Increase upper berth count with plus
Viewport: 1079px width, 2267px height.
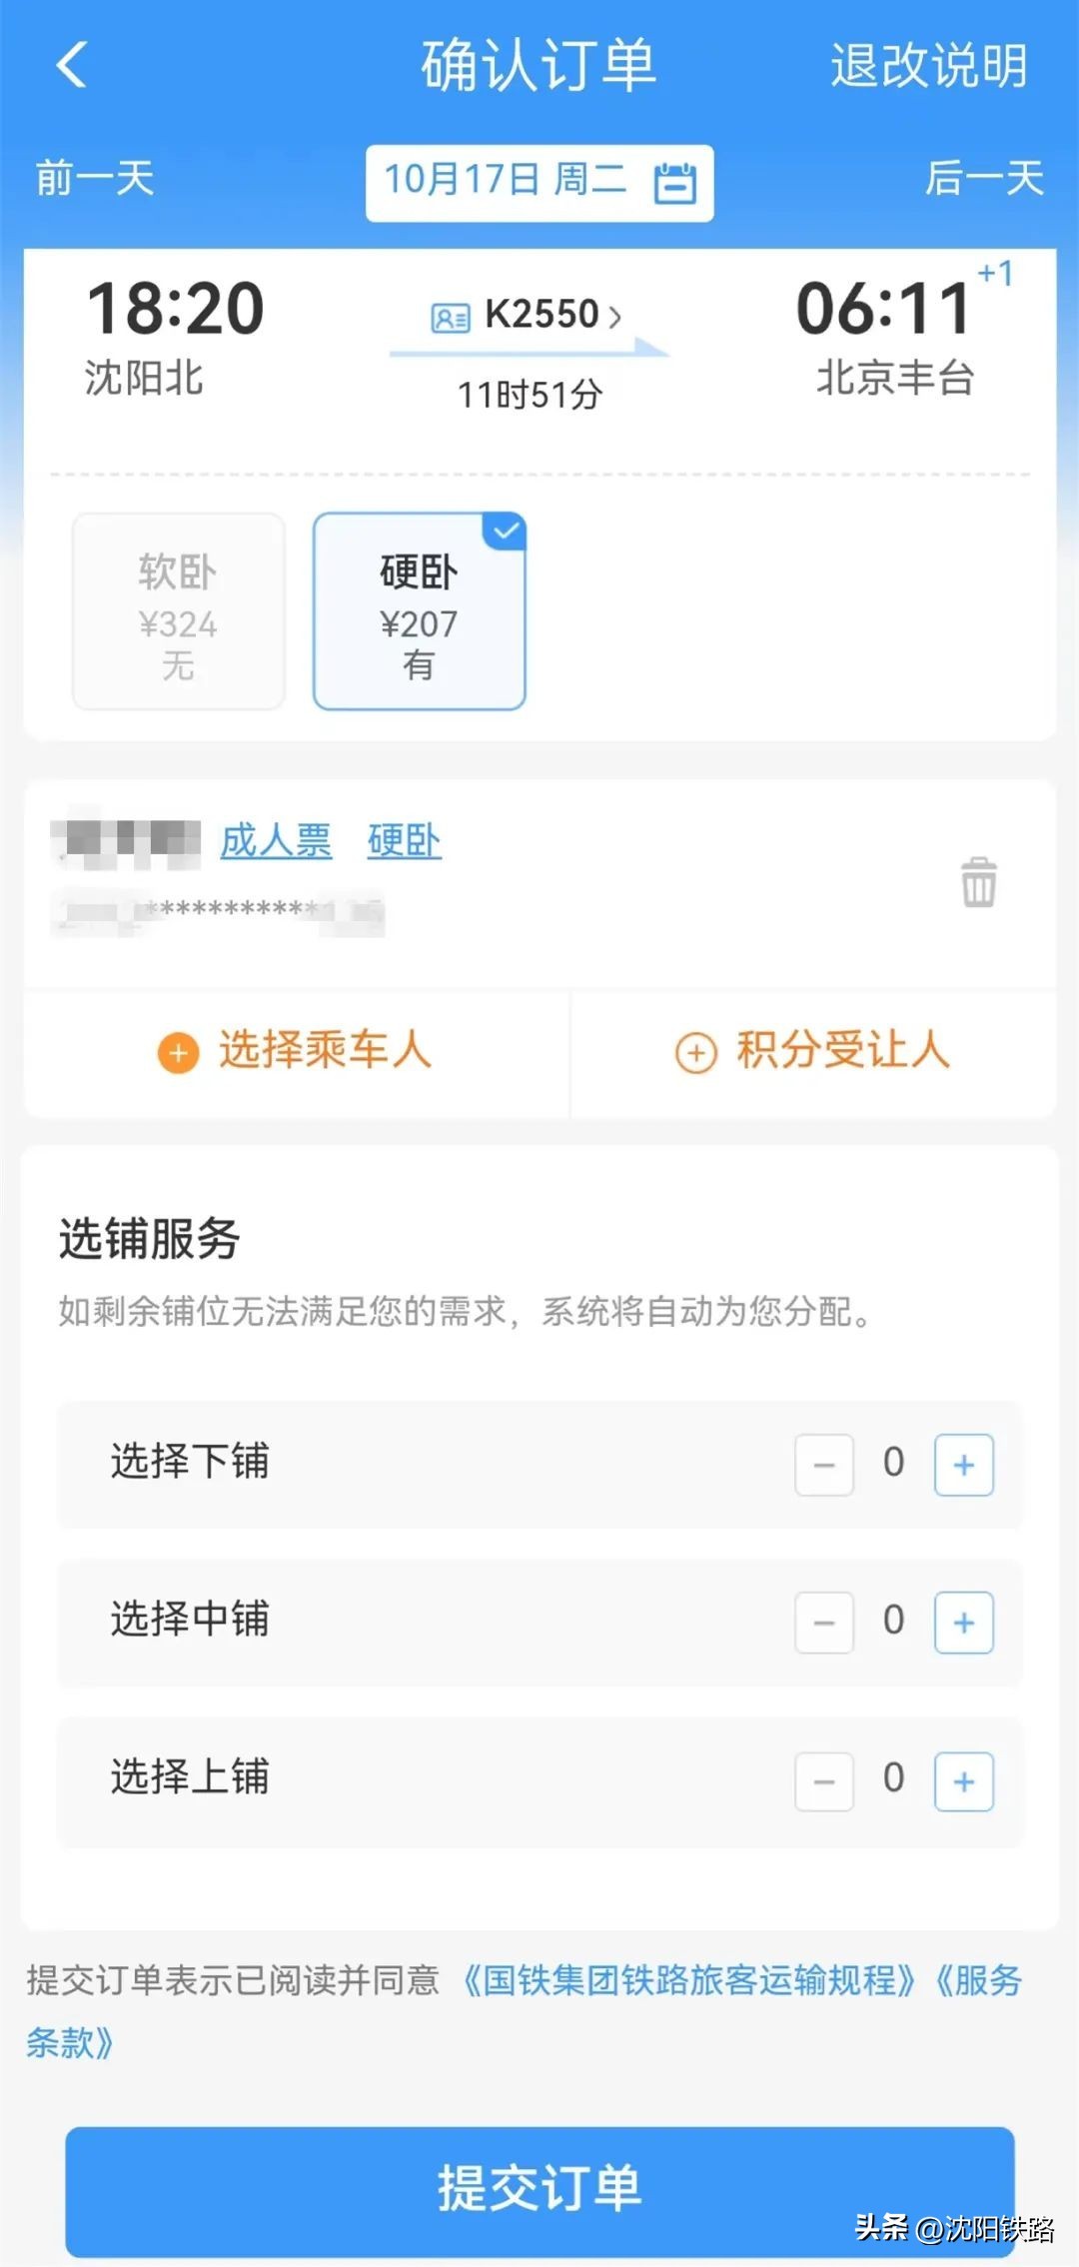point(963,1781)
